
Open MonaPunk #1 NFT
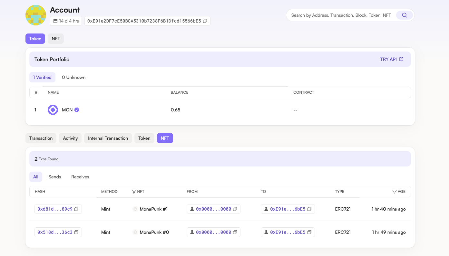pos(154,209)
